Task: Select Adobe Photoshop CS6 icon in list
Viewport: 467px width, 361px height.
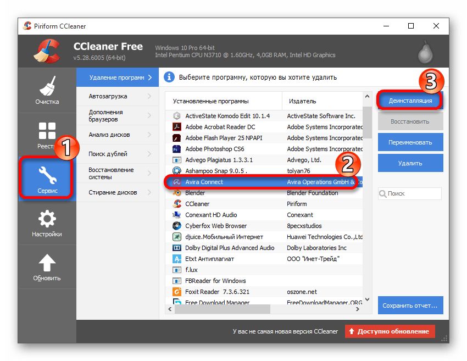Action: coord(177,149)
